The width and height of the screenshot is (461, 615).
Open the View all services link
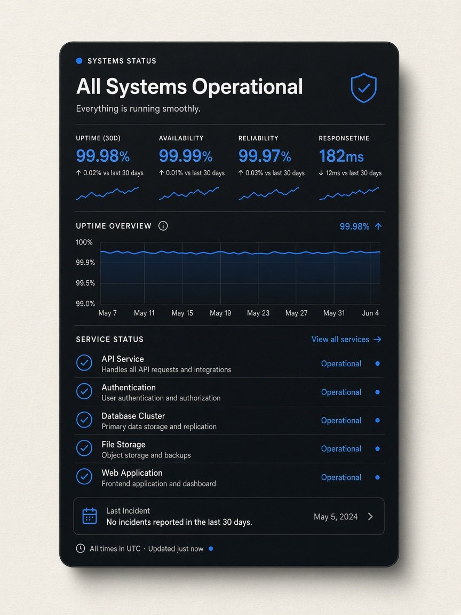point(346,340)
